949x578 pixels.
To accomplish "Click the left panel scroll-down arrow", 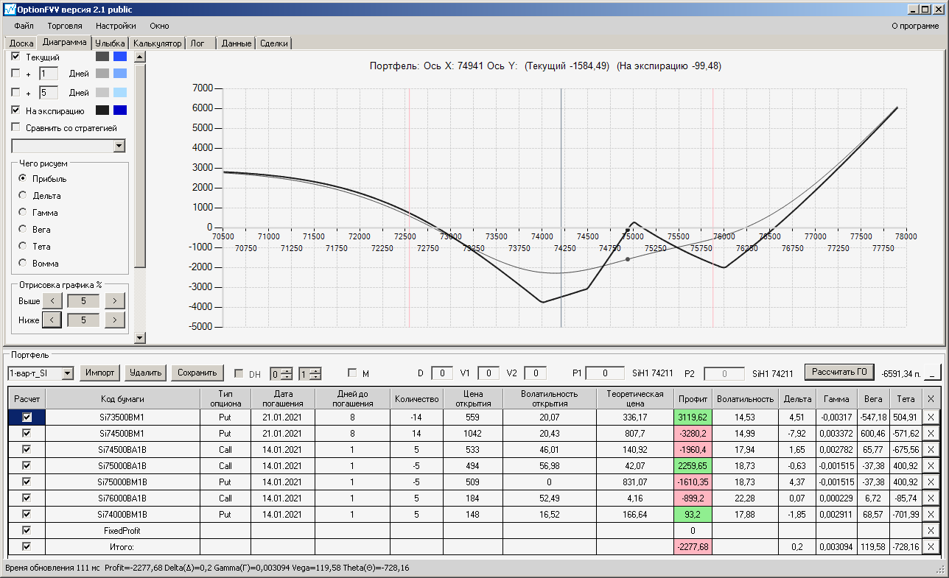I will click(140, 337).
